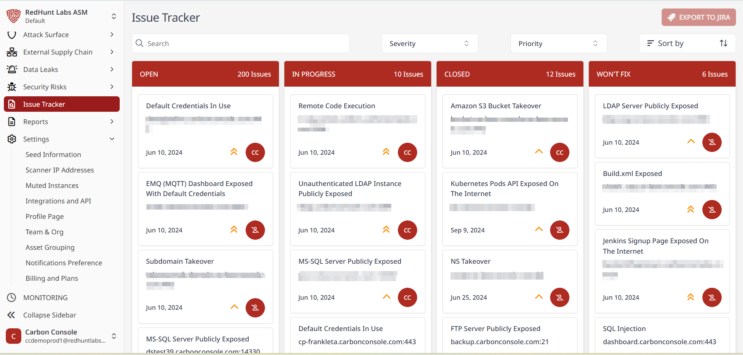Click the Collapse Sidebar double-arrow icon
This screenshot has height=355, width=743.
click(x=11, y=315)
